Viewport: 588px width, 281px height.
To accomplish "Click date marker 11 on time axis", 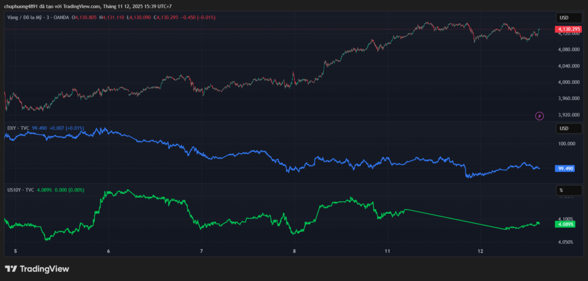I will click(x=388, y=251).
